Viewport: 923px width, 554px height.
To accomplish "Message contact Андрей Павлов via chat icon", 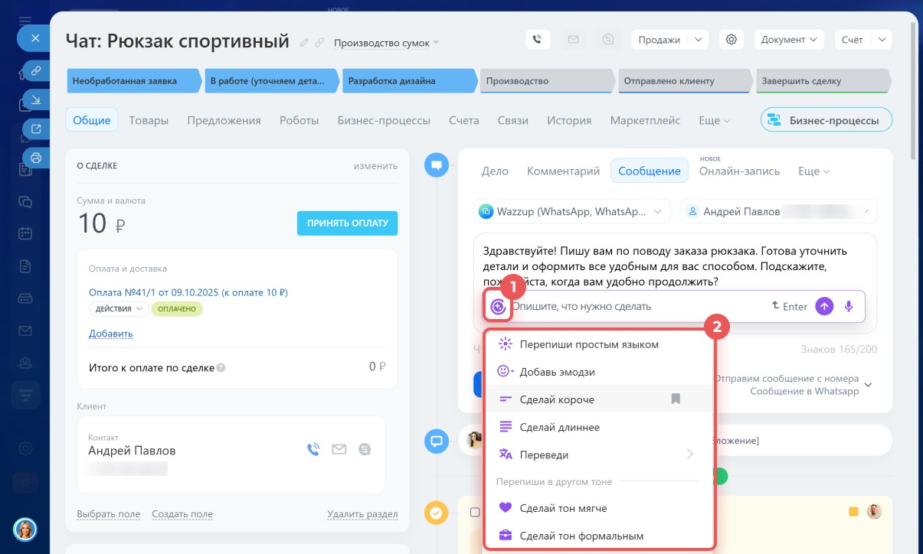I will 365,449.
